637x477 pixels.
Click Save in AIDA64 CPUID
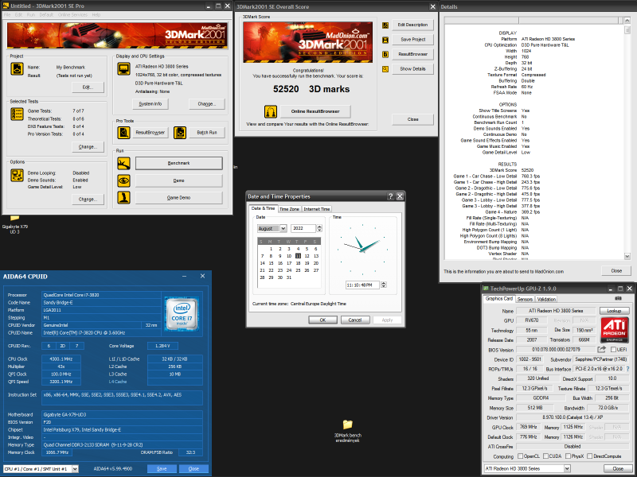[x=162, y=468]
